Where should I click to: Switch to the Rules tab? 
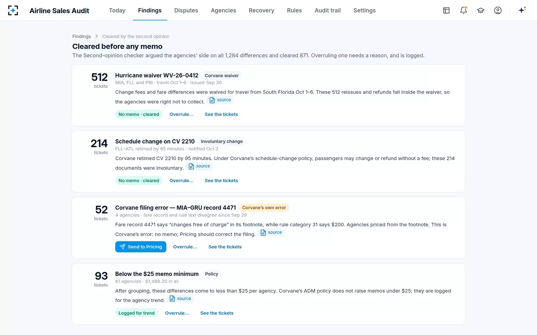click(294, 10)
